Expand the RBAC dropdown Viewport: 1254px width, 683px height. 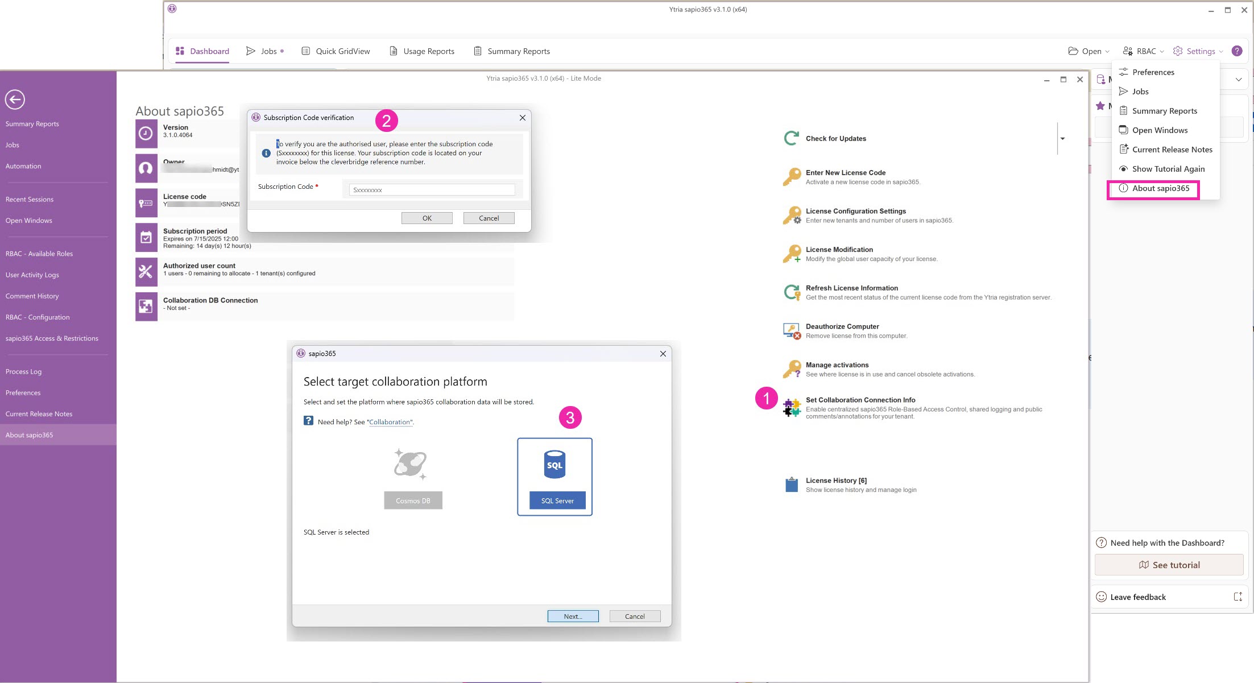[1143, 51]
